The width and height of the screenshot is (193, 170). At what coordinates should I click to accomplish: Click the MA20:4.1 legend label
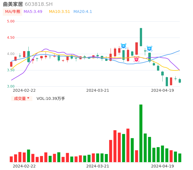83,12
